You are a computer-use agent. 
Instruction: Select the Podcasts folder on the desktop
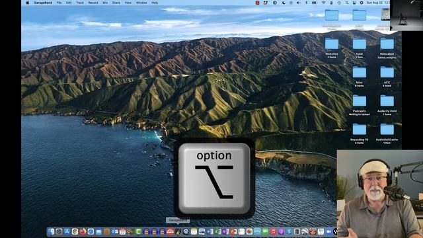(x=360, y=101)
